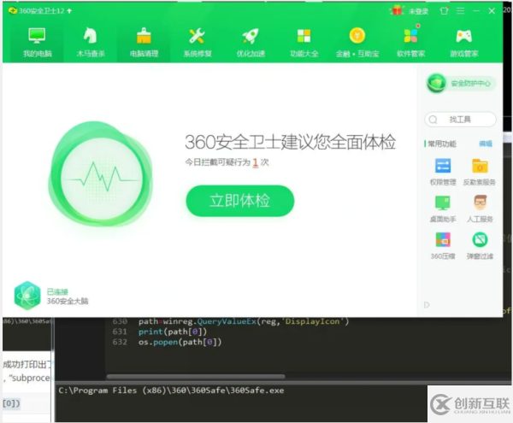Viewport: 513px width, 423px height.
Task: Open the hamburger main menu
Action: click(x=460, y=11)
